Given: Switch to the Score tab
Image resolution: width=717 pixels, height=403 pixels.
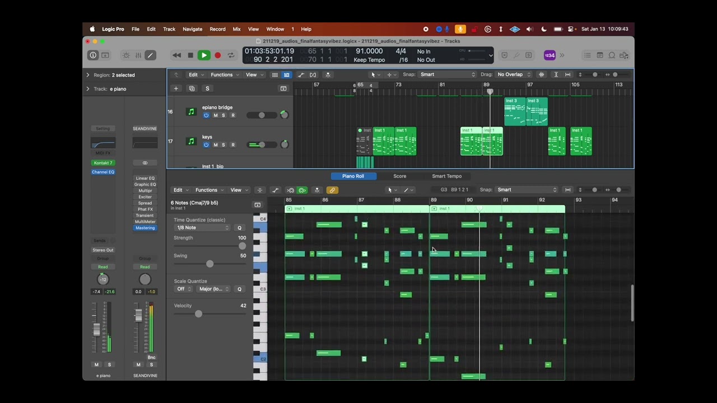Looking at the screenshot, I should [399, 176].
